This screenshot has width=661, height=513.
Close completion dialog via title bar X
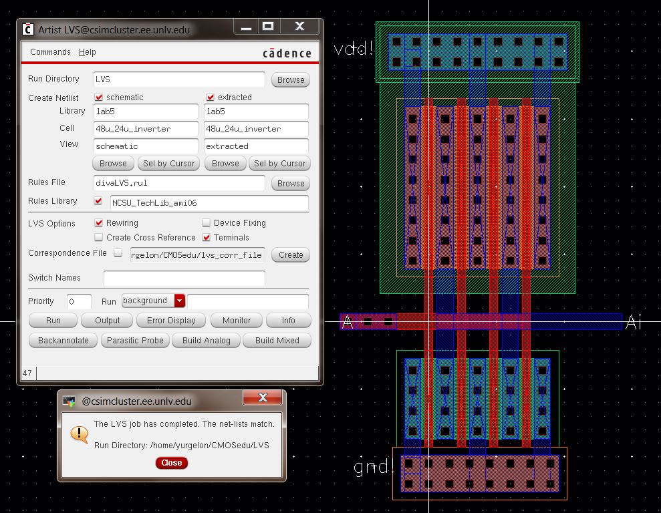click(x=263, y=398)
